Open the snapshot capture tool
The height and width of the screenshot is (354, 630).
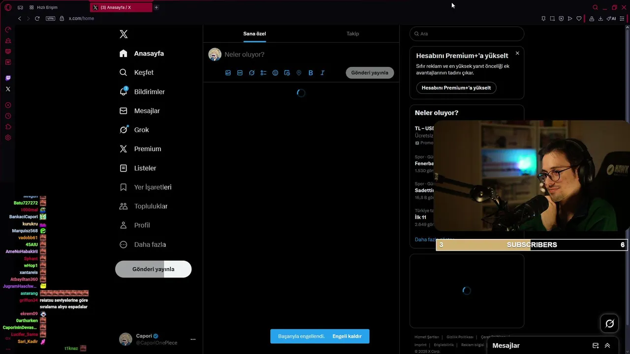click(552, 18)
